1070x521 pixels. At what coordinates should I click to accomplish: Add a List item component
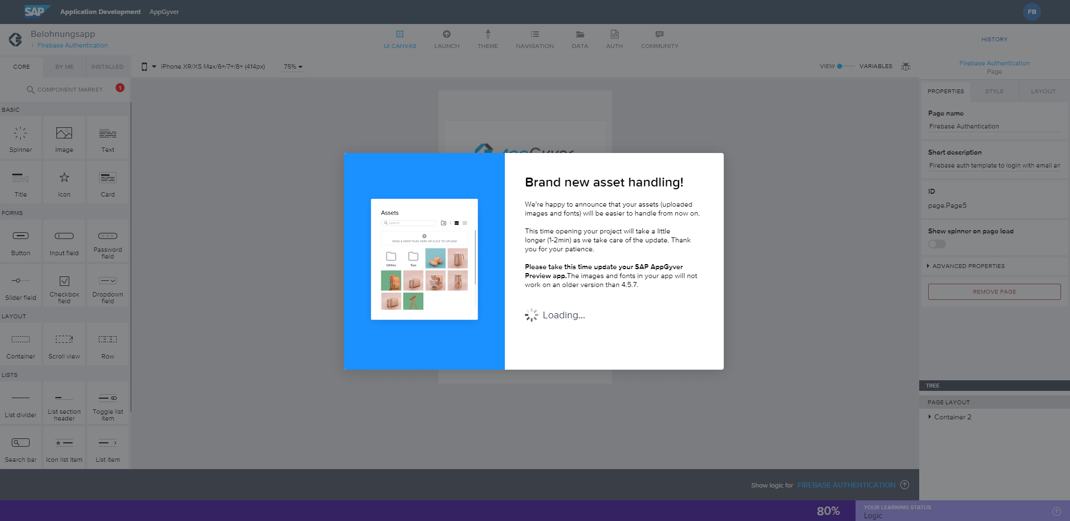(108, 448)
